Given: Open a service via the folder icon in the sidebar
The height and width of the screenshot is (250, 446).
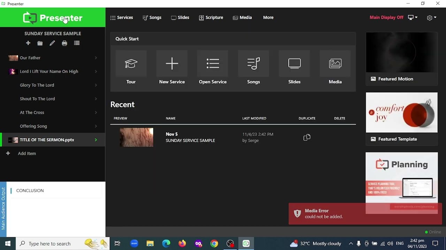Looking at the screenshot, I should tap(40, 43).
